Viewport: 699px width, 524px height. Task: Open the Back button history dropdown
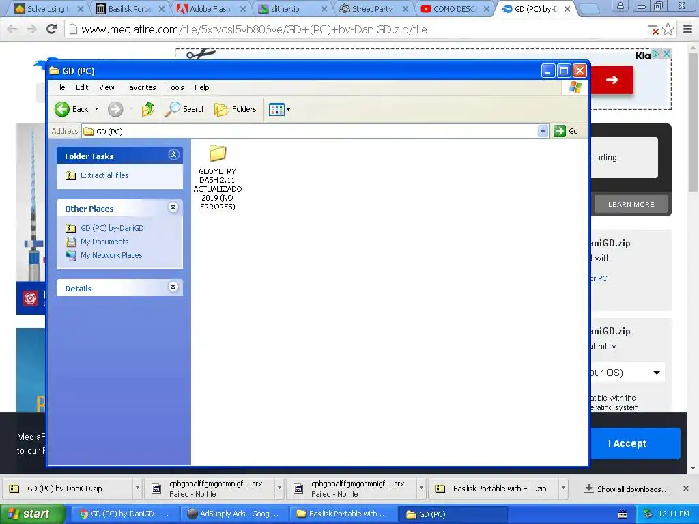point(96,109)
